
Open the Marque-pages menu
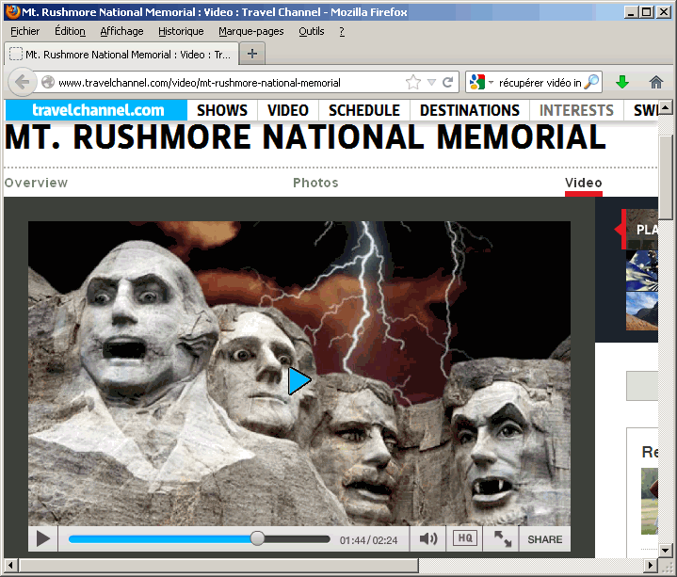click(250, 31)
